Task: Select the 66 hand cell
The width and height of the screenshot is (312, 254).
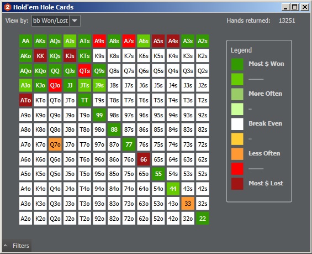Action: 144,159
